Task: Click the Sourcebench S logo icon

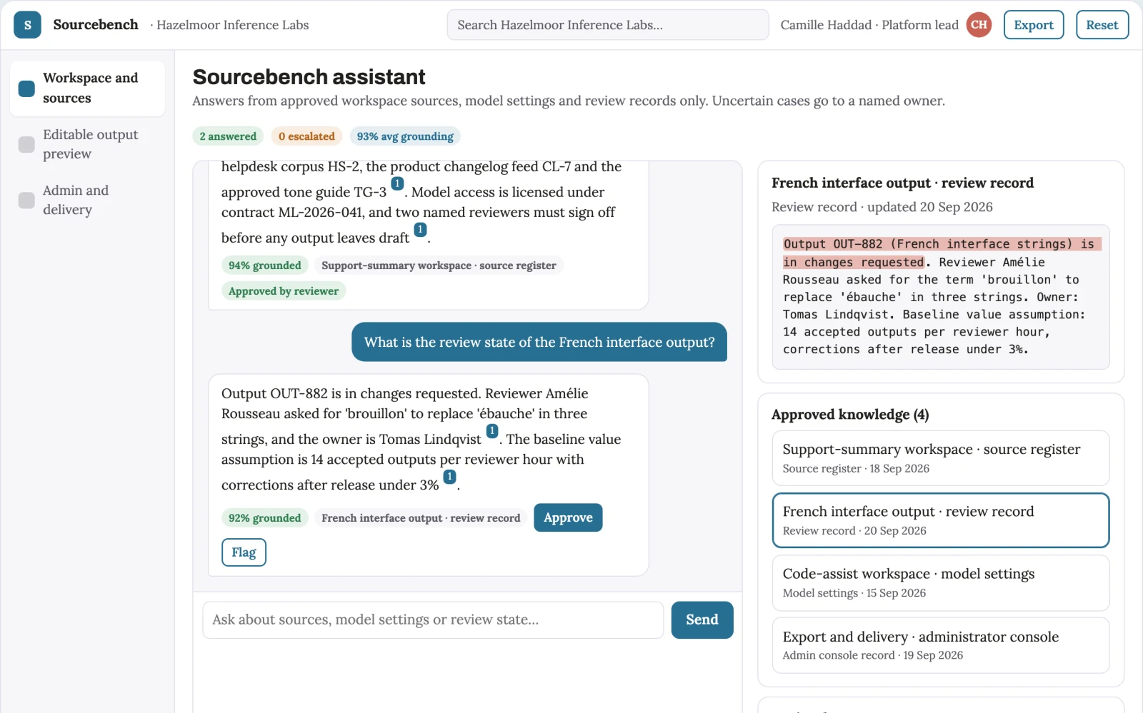Action: tap(27, 25)
